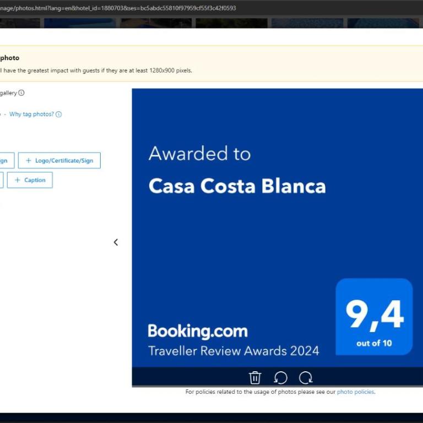The image size is (423, 423).
Task: Select fourth thumbnail in top photo strip
Action: pos(231,23)
